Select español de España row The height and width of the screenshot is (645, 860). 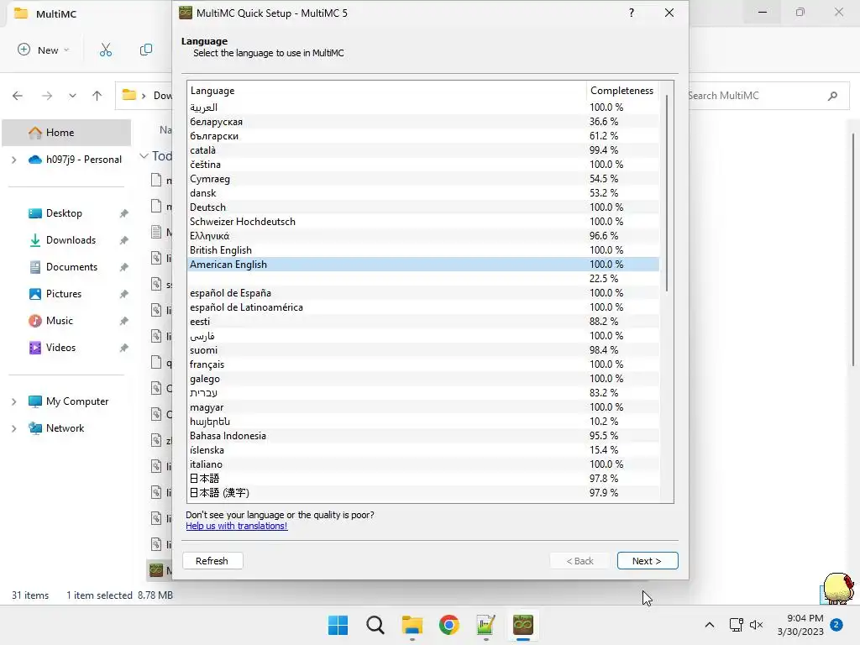point(423,293)
